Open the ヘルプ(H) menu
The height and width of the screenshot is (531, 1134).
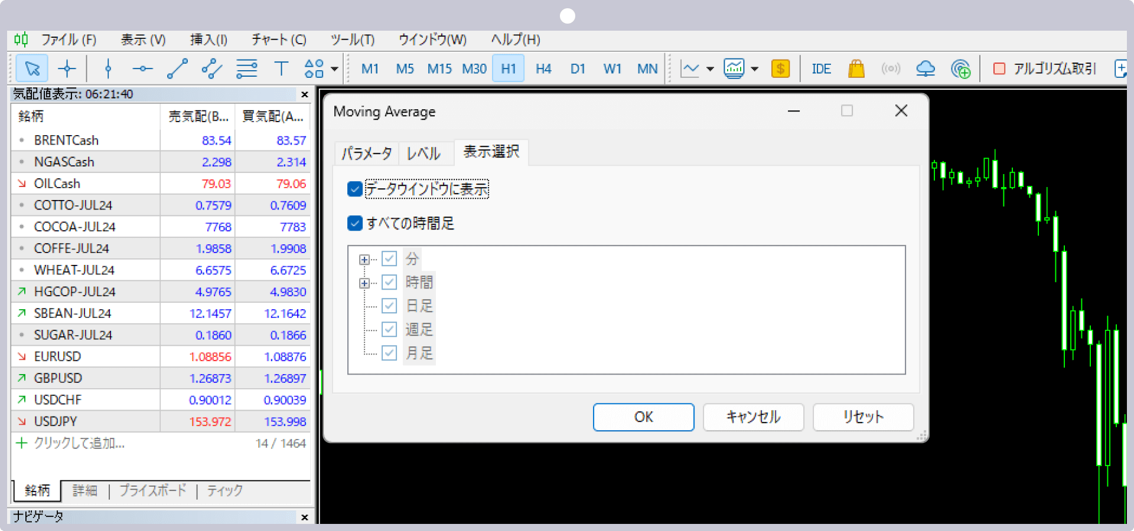tap(516, 40)
